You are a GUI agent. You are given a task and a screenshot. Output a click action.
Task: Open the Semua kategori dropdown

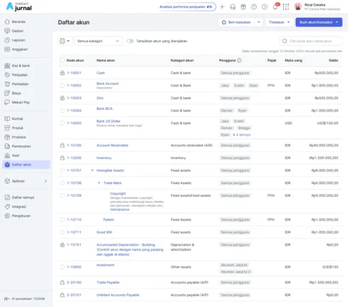pyautogui.click(x=99, y=41)
